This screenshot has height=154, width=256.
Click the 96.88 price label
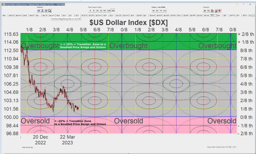tap(12, 134)
